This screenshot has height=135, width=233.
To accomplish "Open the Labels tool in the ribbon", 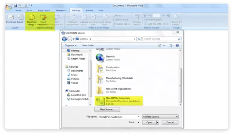I will [20, 19].
